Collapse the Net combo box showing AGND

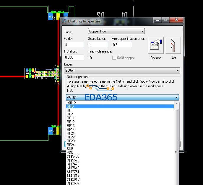pos(122,97)
